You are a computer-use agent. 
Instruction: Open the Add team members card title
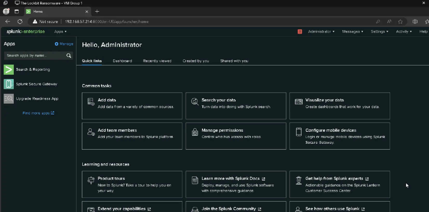pyautogui.click(x=117, y=130)
